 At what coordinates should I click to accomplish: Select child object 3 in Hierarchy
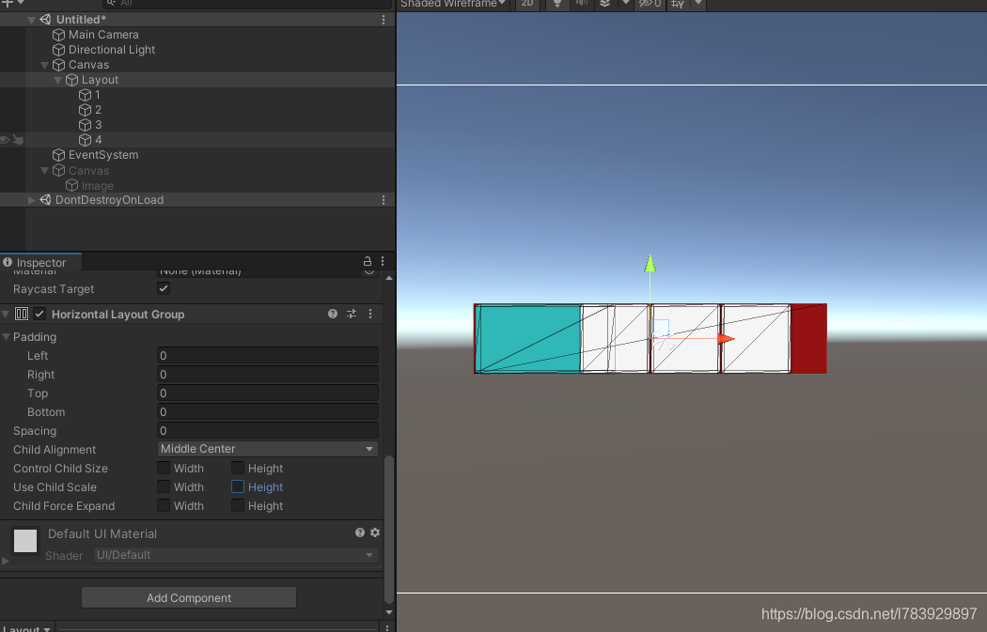(98, 125)
